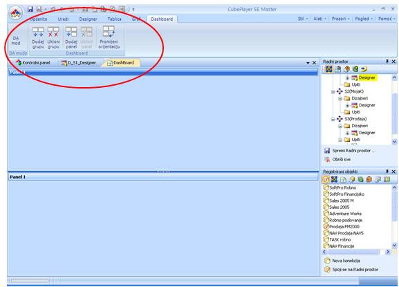Collapse the S2(MojaK) tree node

333,91
